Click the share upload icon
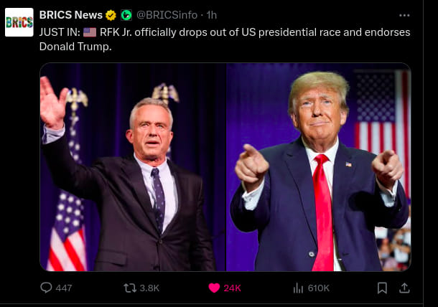The height and width of the screenshot is (307, 438). 404,288
